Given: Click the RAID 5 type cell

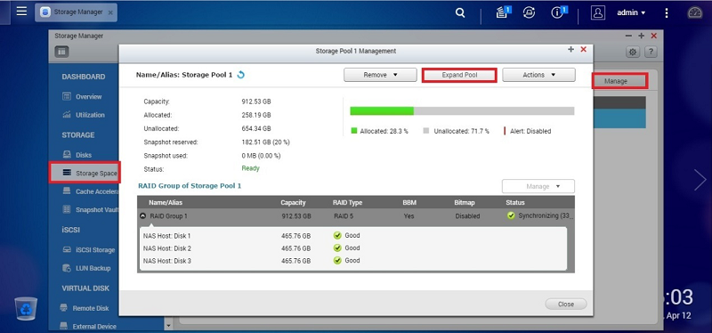Looking at the screenshot, I should [x=343, y=216].
